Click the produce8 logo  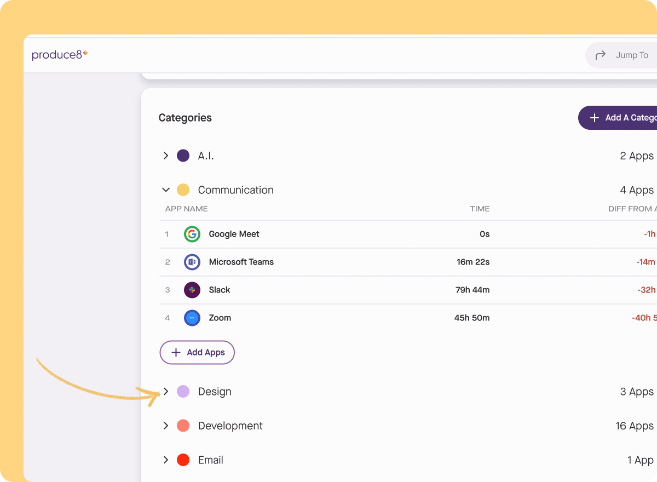pyautogui.click(x=60, y=55)
